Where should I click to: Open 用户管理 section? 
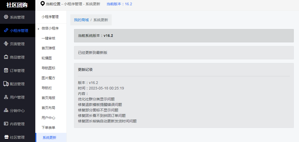18,97
